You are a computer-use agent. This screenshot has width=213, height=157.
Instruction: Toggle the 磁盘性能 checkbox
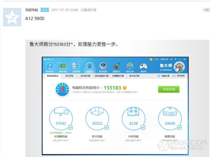coord(179,127)
